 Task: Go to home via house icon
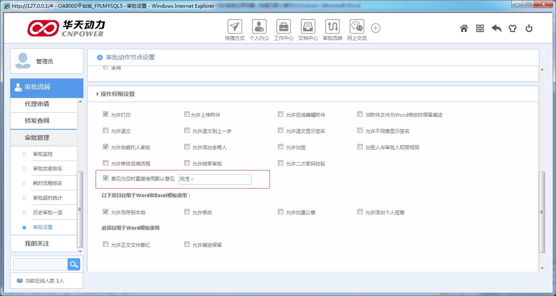pos(464,28)
